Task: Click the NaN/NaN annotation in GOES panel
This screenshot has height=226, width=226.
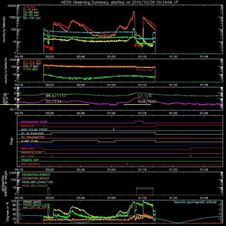Action: click(x=147, y=101)
